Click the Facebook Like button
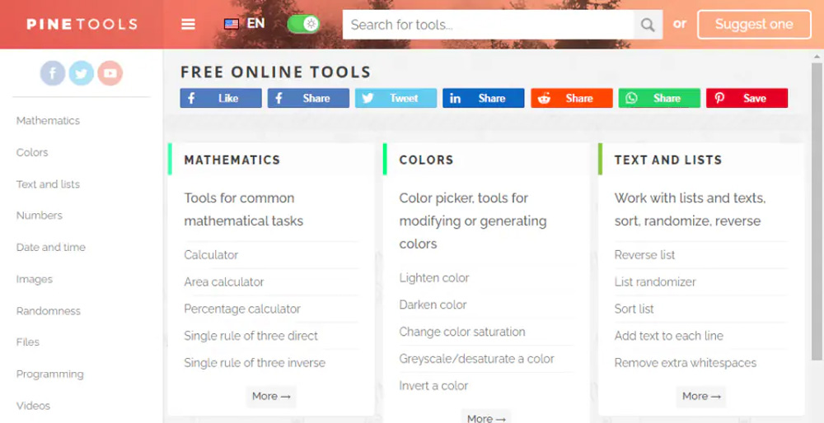This screenshot has width=824, height=423. [x=221, y=98]
